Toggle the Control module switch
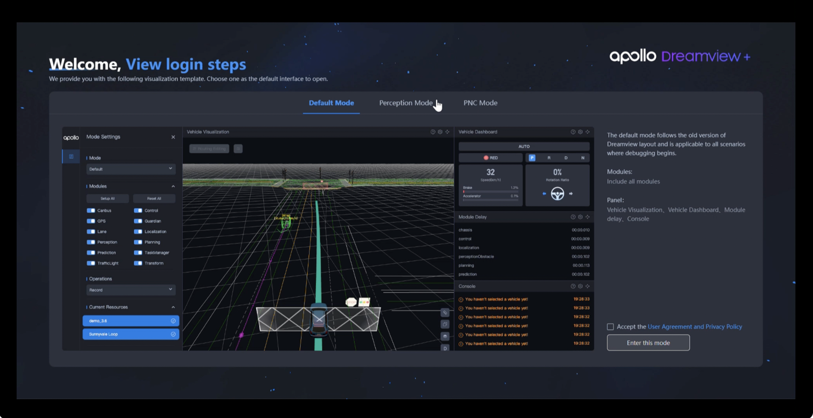 tap(138, 210)
